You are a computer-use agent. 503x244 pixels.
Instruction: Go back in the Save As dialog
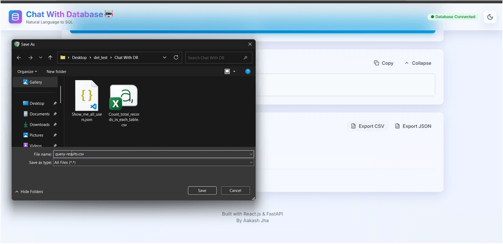tap(19, 58)
